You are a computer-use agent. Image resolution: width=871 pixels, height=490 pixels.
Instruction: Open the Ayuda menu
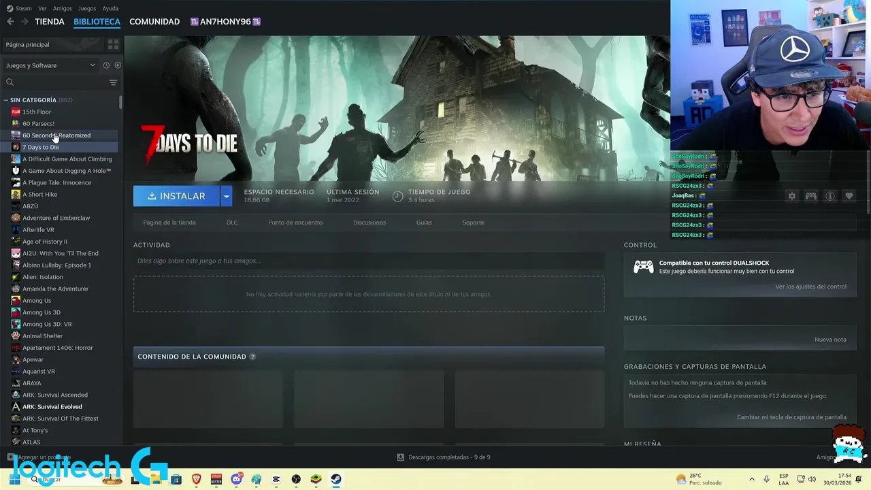click(x=110, y=8)
